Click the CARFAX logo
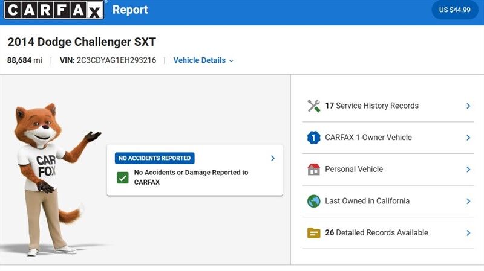Image resolution: width=484 pixels, height=271 pixels. pos(54,10)
